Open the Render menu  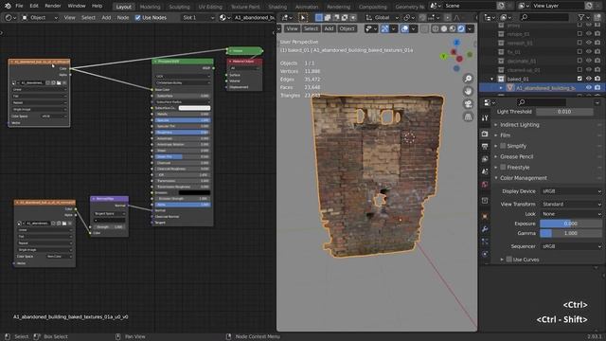tap(53, 6)
